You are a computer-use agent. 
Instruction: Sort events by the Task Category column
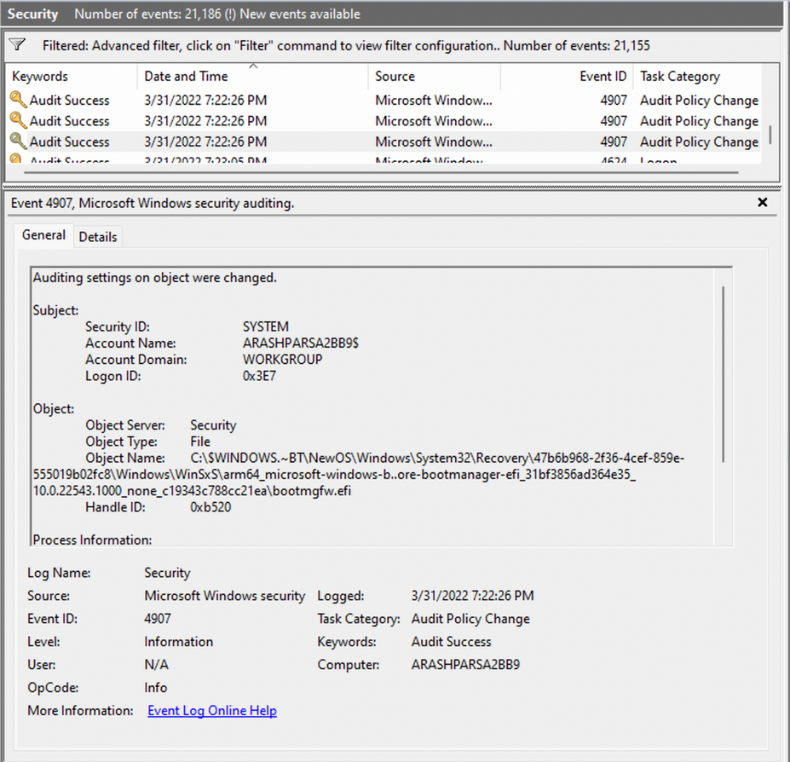pyautogui.click(x=679, y=76)
